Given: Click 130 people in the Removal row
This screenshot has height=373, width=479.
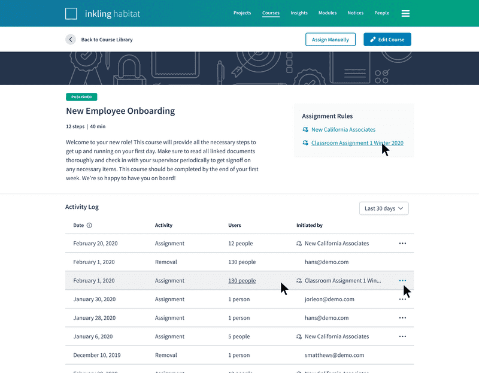Looking at the screenshot, I should 242,262.
